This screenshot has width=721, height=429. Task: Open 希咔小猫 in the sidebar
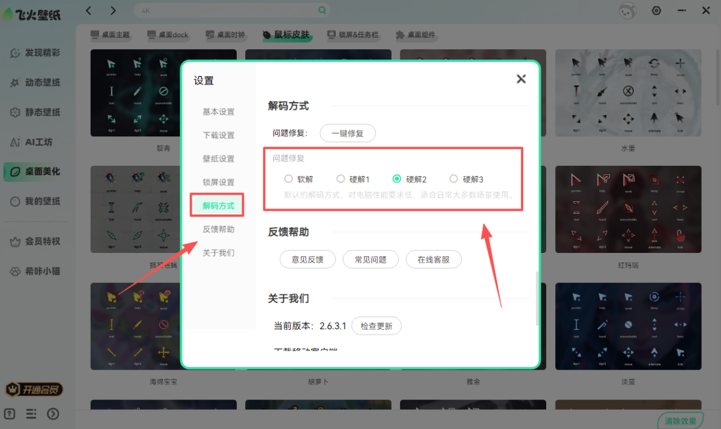pyautogui.click(x=35, y=271)
